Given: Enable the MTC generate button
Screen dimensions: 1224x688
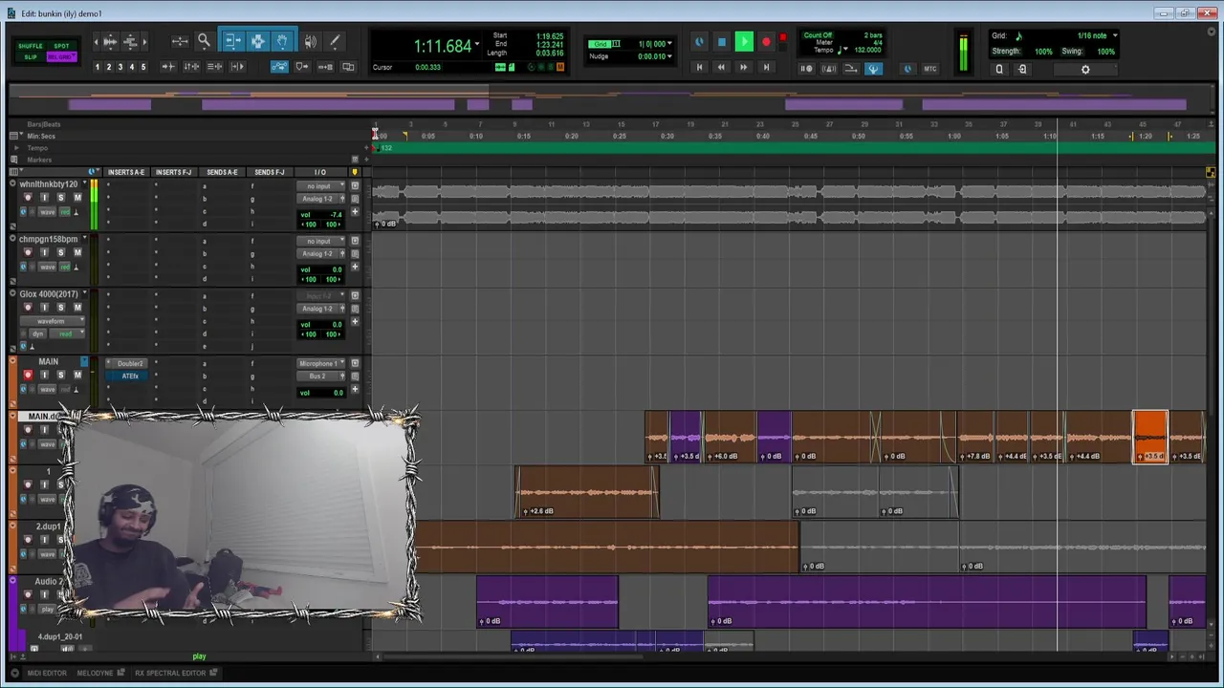Looking at the screenshot, I should (x=930, y=69).
